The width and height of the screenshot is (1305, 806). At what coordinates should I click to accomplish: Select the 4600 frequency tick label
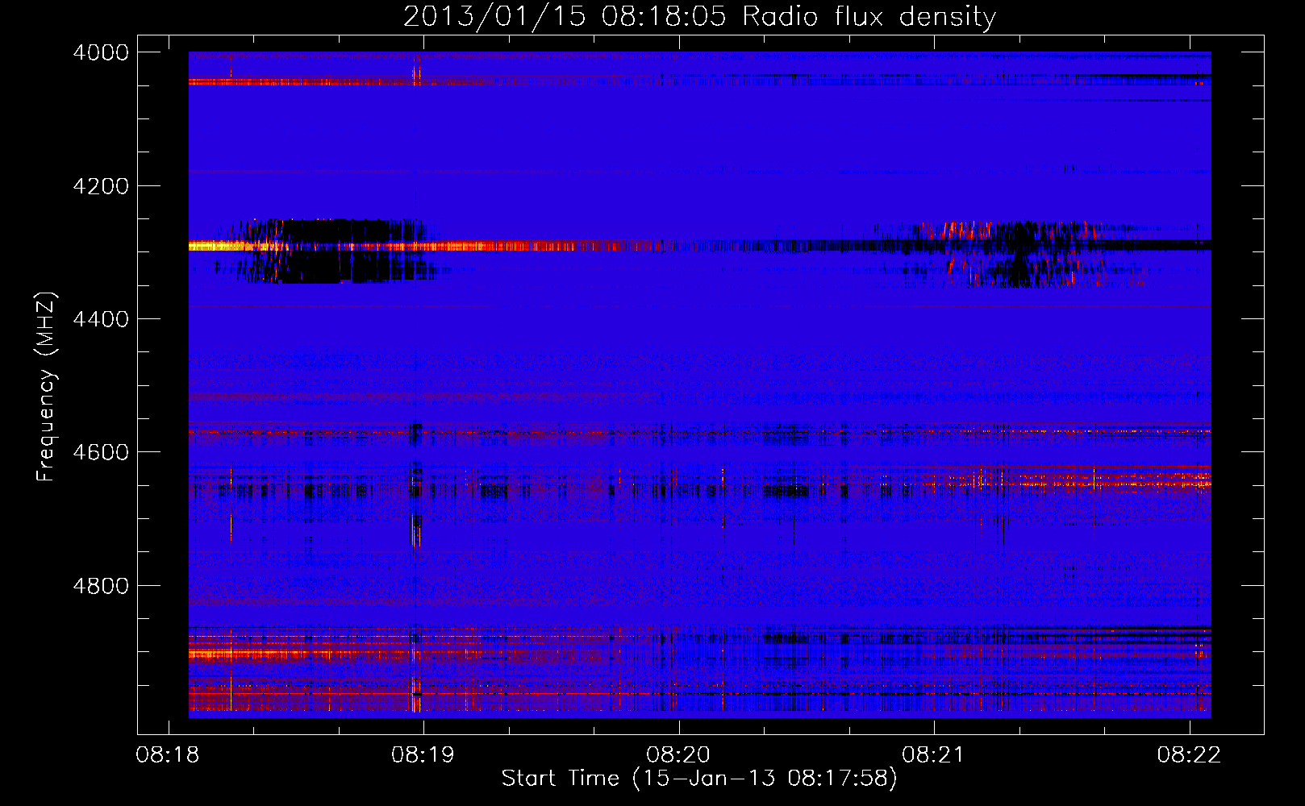pos(101,452)
